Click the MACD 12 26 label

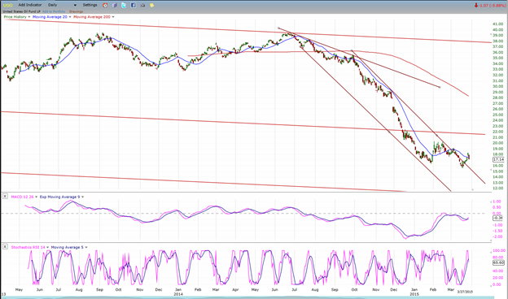tap(22, 197)
